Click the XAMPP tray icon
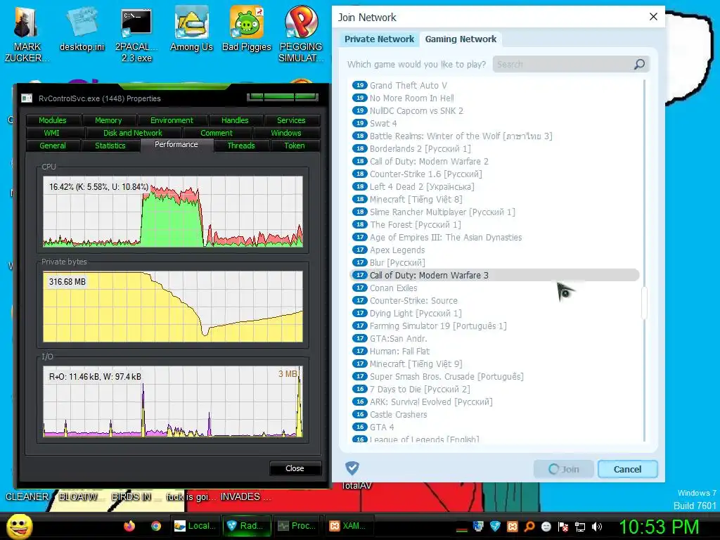Screen dimensions: 720x540 coord(512,527)
